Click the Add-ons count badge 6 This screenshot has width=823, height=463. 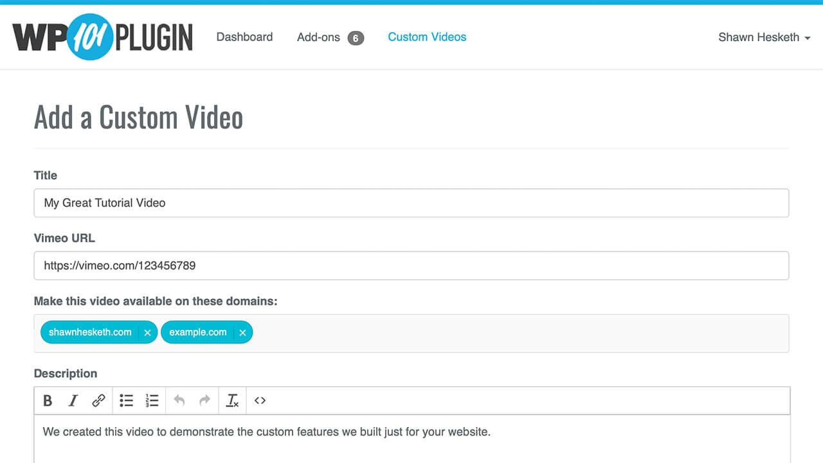[x=356, y=38]
